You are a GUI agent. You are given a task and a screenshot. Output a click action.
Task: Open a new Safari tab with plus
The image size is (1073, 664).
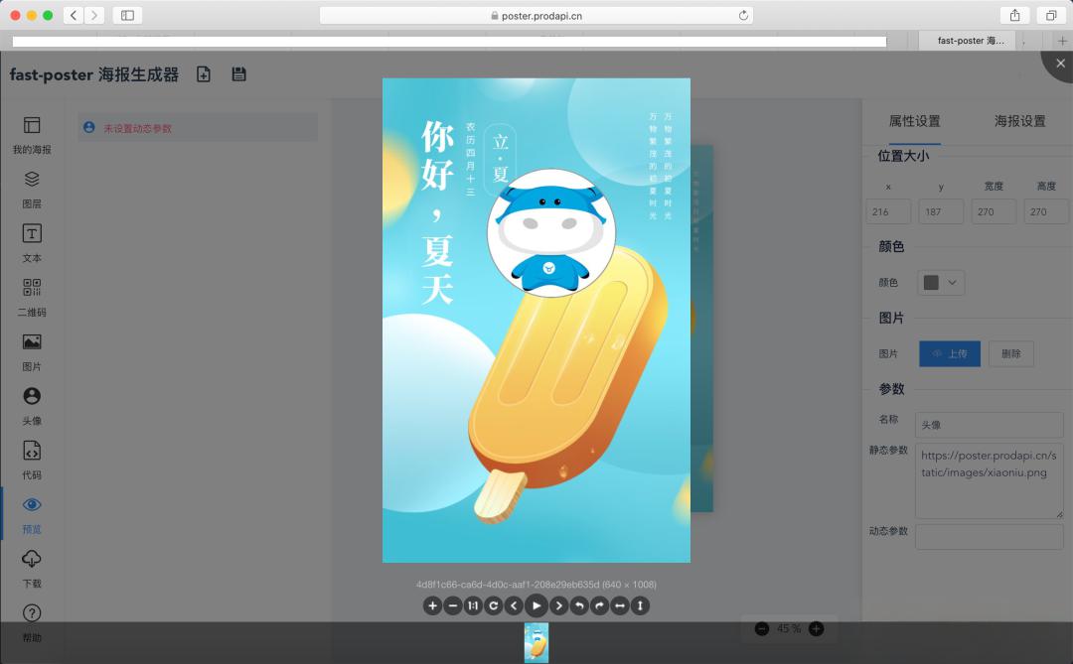[1061, 41]
